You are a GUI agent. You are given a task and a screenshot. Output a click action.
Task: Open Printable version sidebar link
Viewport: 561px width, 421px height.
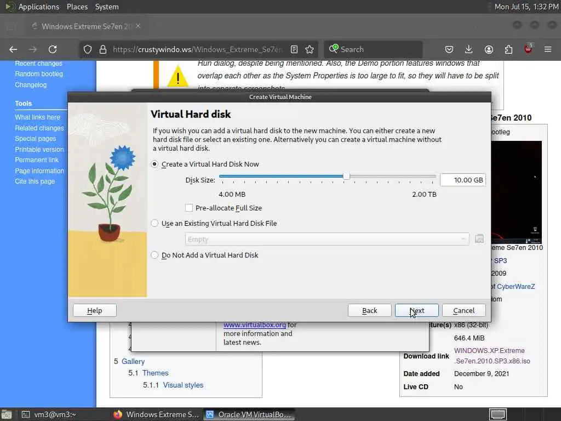pos(39,149)
